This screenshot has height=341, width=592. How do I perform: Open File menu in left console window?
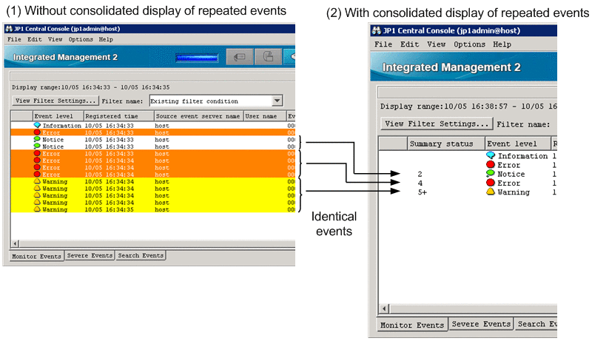coord(14,39)
